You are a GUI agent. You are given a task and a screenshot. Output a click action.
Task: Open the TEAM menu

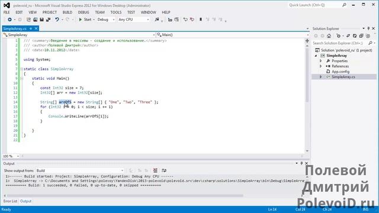point(99,12)
